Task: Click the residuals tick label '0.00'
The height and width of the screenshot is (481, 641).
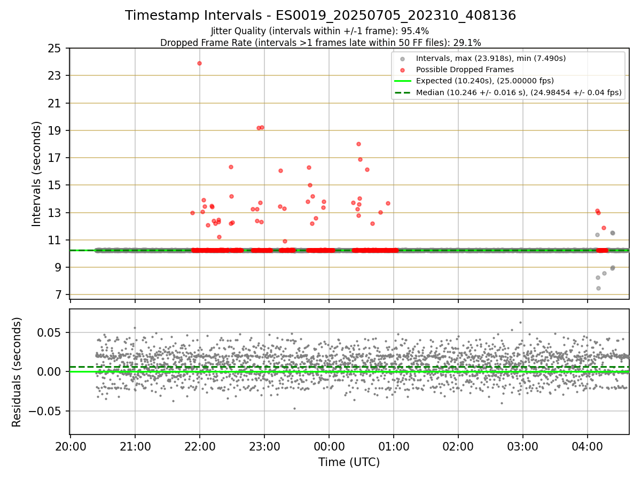Action: (50, 371)
